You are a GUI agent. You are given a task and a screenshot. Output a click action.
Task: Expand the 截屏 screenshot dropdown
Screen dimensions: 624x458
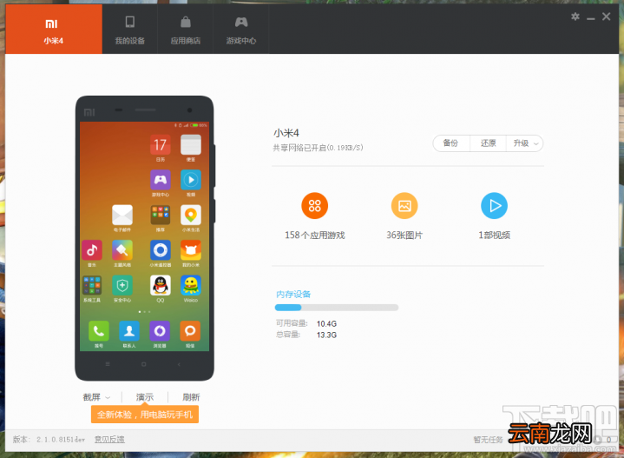tap(96, 397)
